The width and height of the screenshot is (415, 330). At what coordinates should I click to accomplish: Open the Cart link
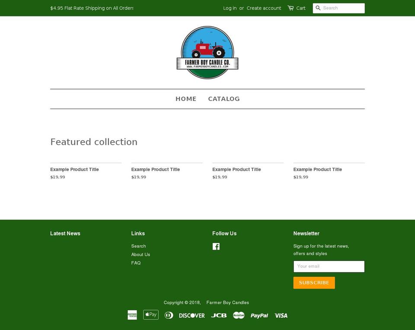click(301, 8)
